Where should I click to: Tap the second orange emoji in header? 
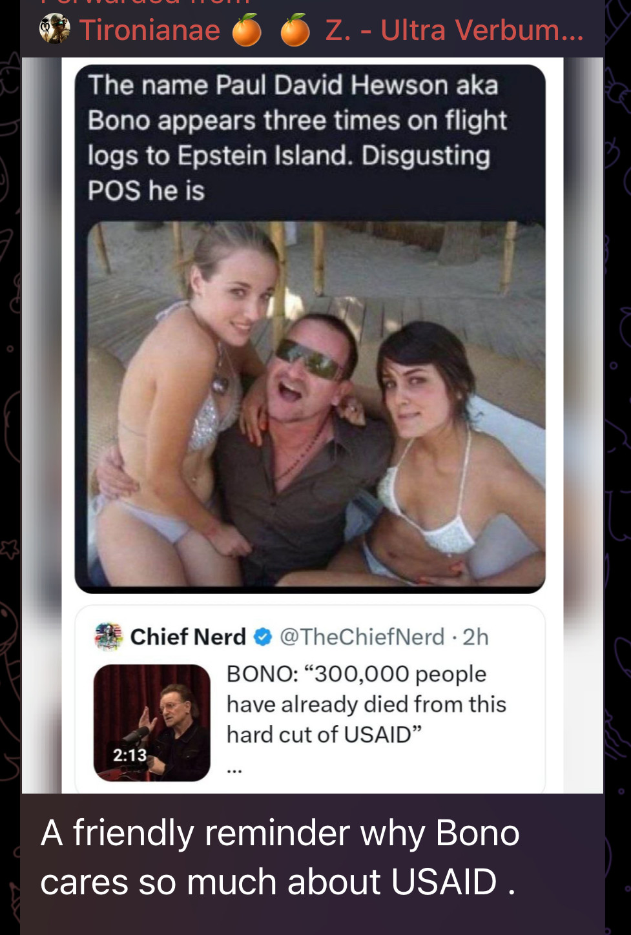(x=295, y=30)
